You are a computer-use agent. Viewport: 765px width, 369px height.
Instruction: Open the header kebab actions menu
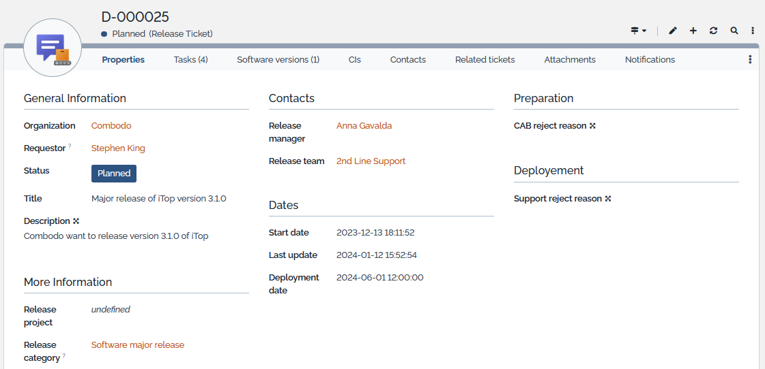[x=753, y=31]
